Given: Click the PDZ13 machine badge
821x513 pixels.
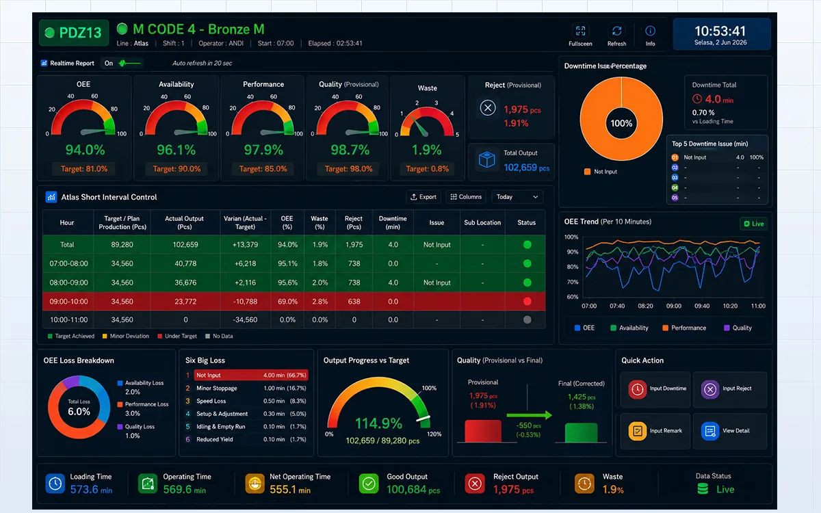Looking at the screenshot, I should click(x=74, y=32).
